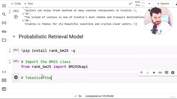This screenshot has width=177, height=99.
Task: Click the completed at 10:20 AM status
Action: [100, 96]
